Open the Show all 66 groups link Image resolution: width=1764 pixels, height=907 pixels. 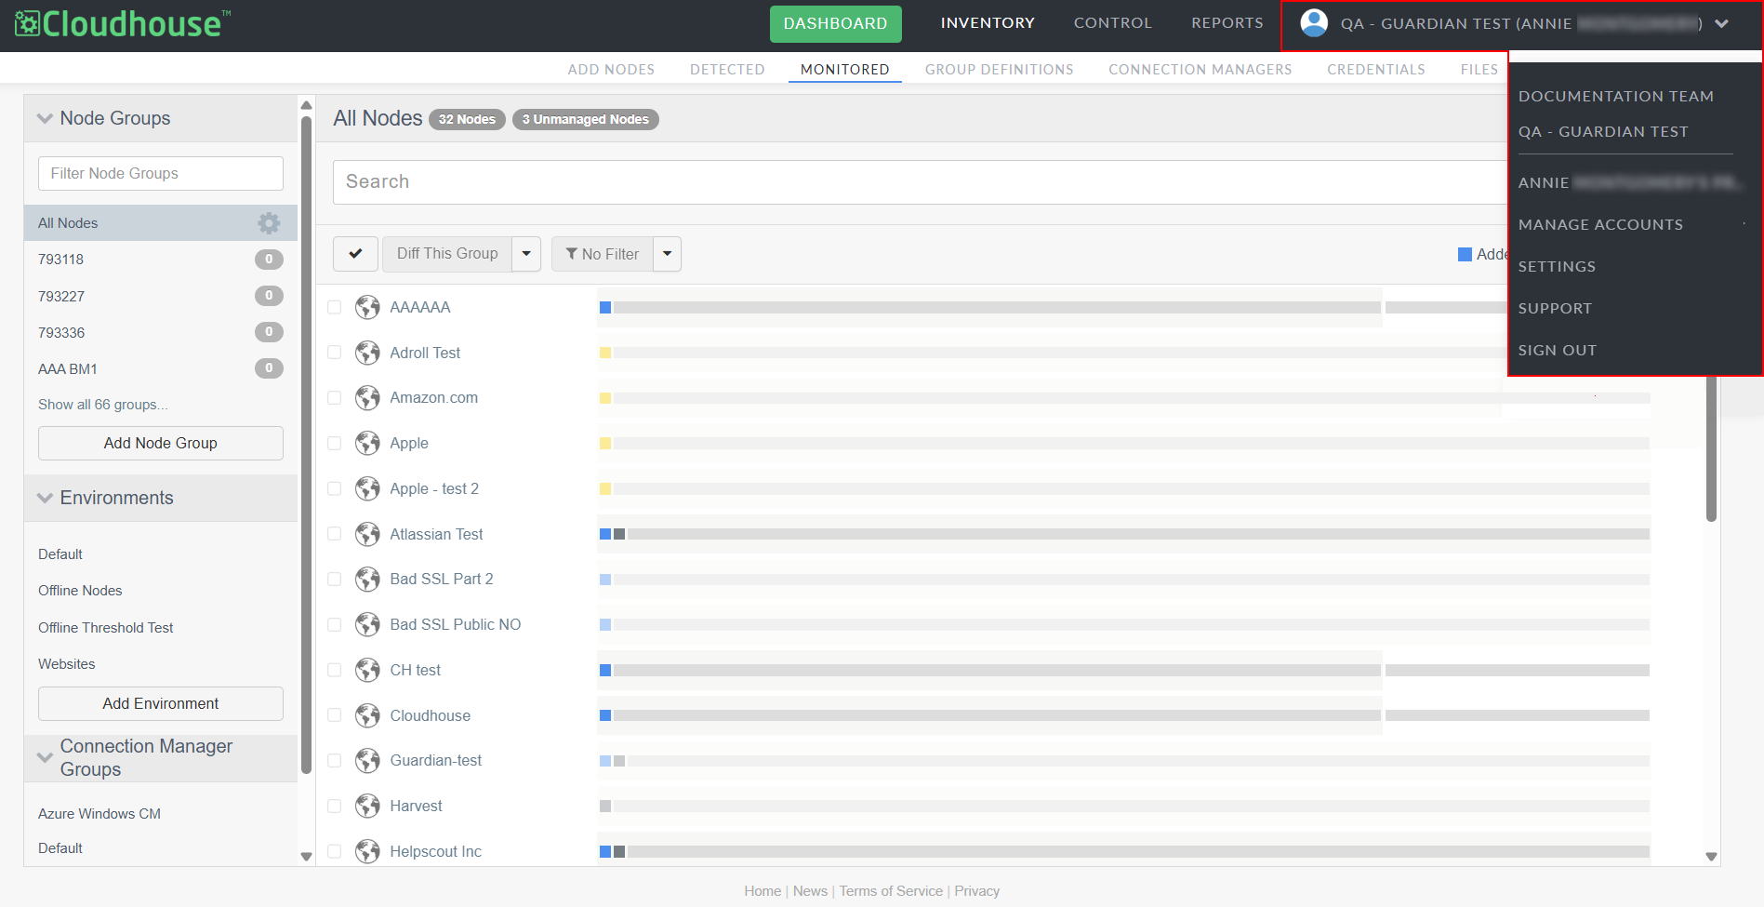pos(103,405)
